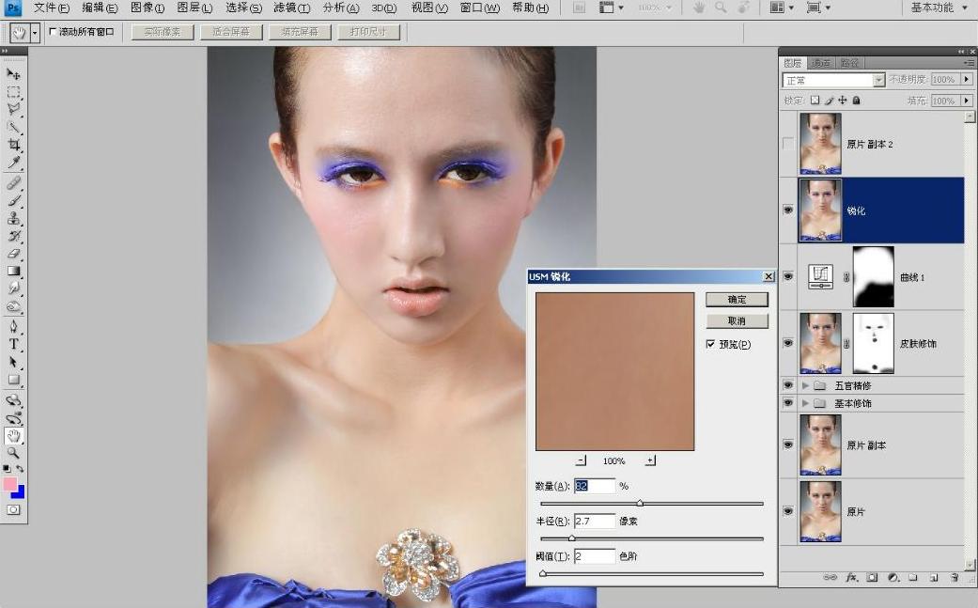Click 确定 in the USM 锐化 dialog

tap(737, 300)
